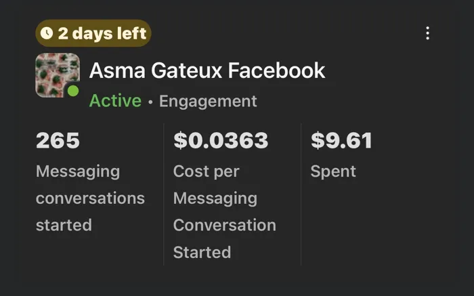Click the clock icon in the time badge
Image resolution: width=474 pixels, height=296 pixels.
pyautogui.click(x=47, y=33)
